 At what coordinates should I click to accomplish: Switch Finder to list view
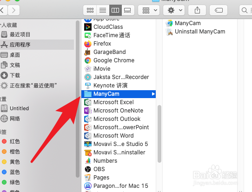(103, 10)
